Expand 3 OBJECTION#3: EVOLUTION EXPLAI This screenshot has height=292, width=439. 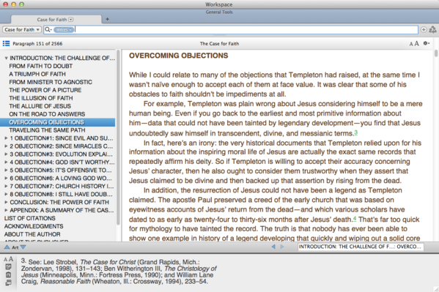(6, 154)
